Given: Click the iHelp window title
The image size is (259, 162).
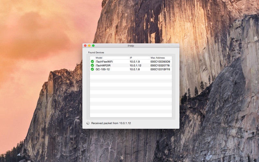Looking at the screenshot, I should tap(131, 46).
